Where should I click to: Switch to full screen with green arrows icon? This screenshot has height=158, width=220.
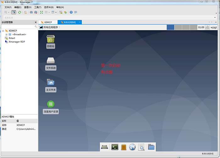tap(41, 12)
